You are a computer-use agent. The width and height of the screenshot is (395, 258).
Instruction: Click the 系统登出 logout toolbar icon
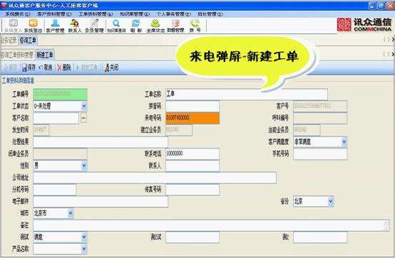click(33, 26)
